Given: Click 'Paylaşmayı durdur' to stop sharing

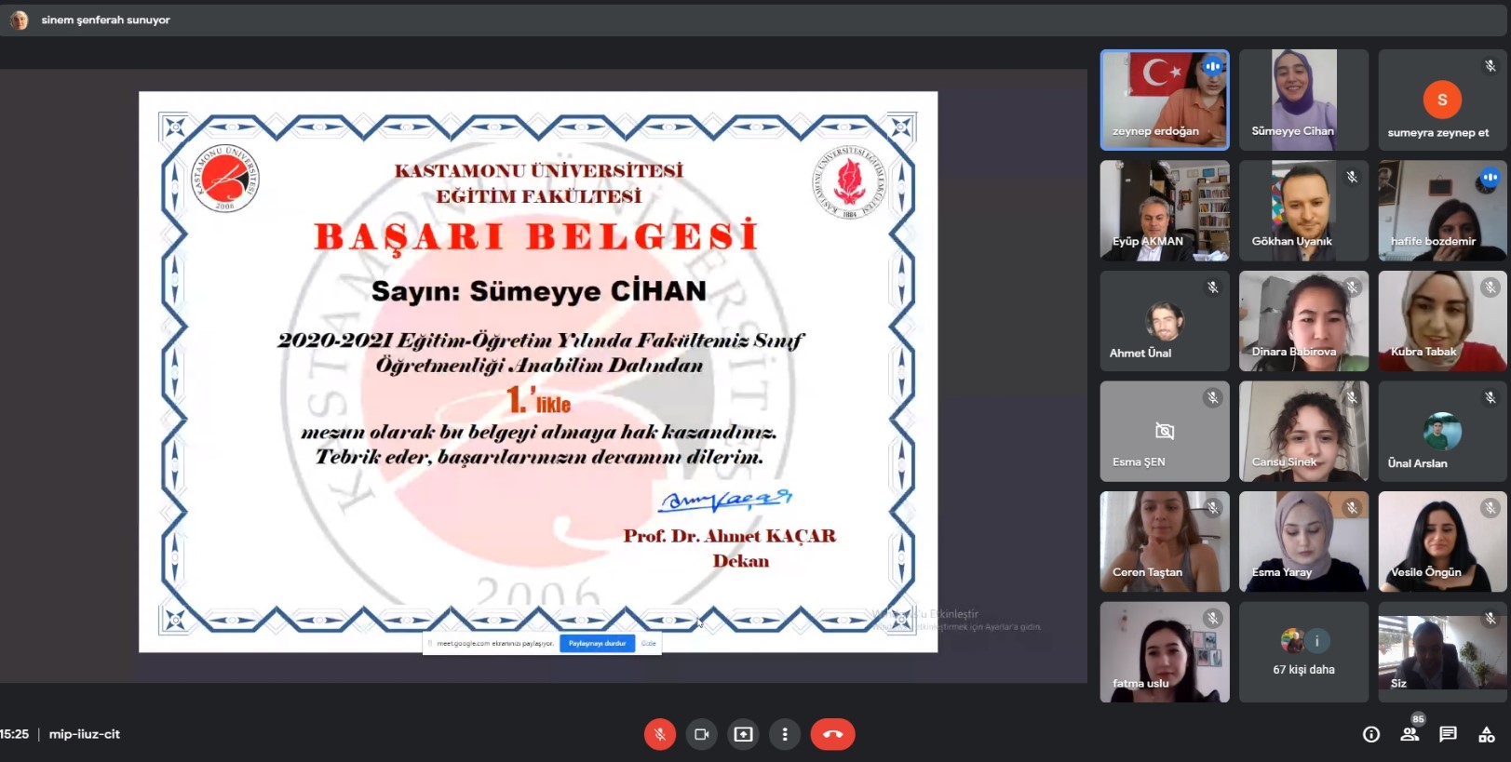Looking at the screenshot, I should point(597,643).
